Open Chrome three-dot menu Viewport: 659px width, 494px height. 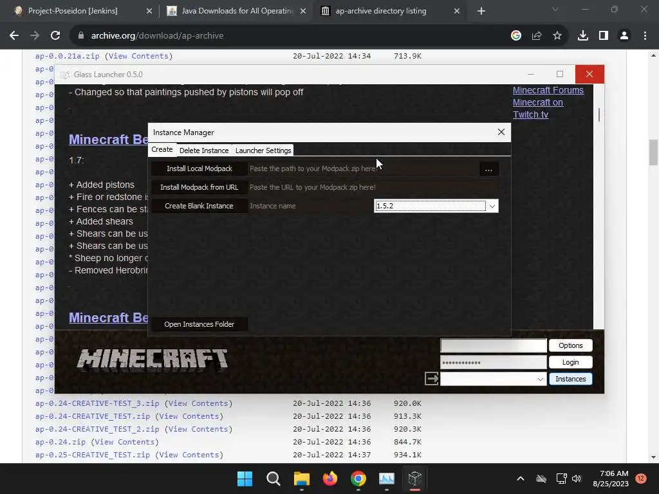(645, 36)
